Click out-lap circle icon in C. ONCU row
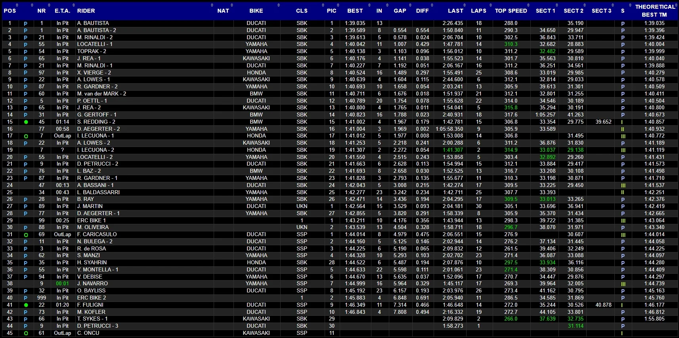Viewport: 679px width, 338px height. pos(26,333)
